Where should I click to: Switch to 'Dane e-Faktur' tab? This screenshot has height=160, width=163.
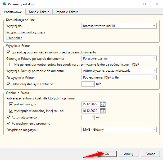click(39, 12)
